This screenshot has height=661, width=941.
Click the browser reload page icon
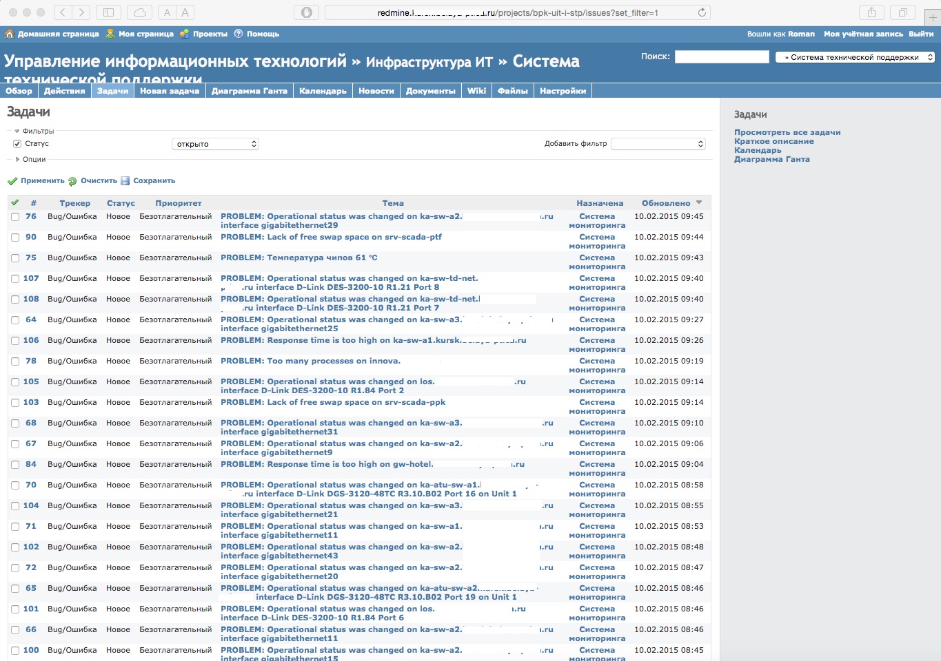pos(702,12)
